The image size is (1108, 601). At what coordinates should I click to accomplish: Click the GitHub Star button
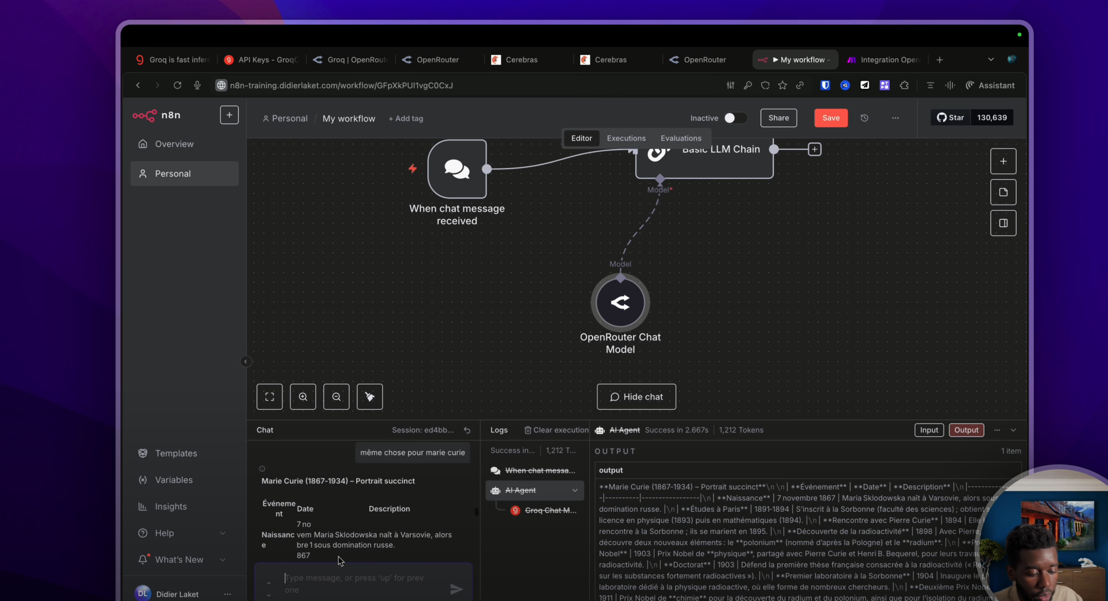950,118
